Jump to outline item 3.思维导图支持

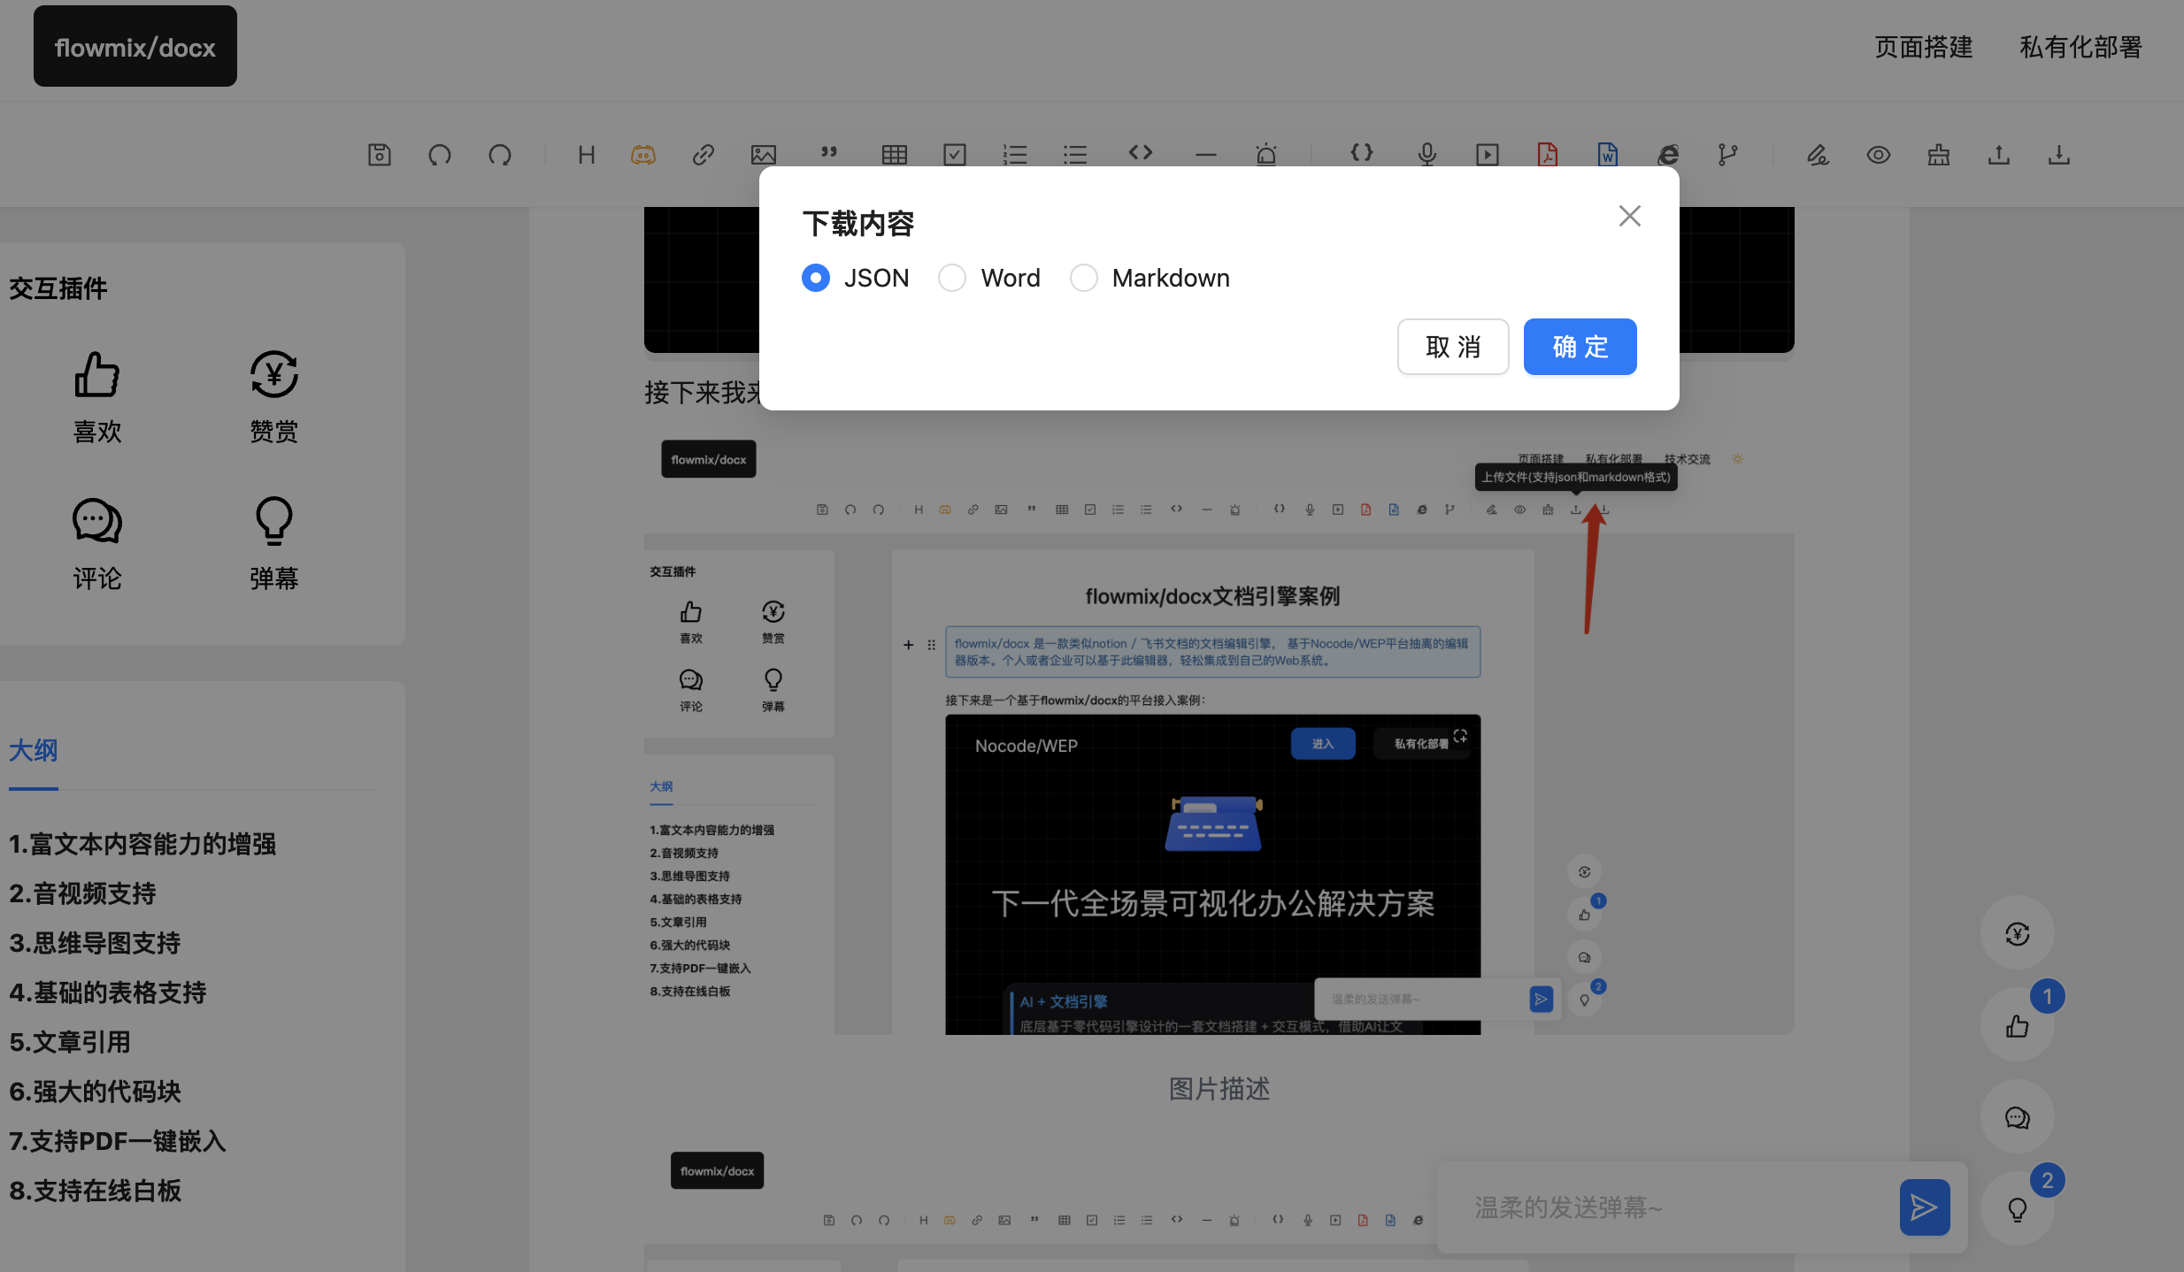click(95, 943)
